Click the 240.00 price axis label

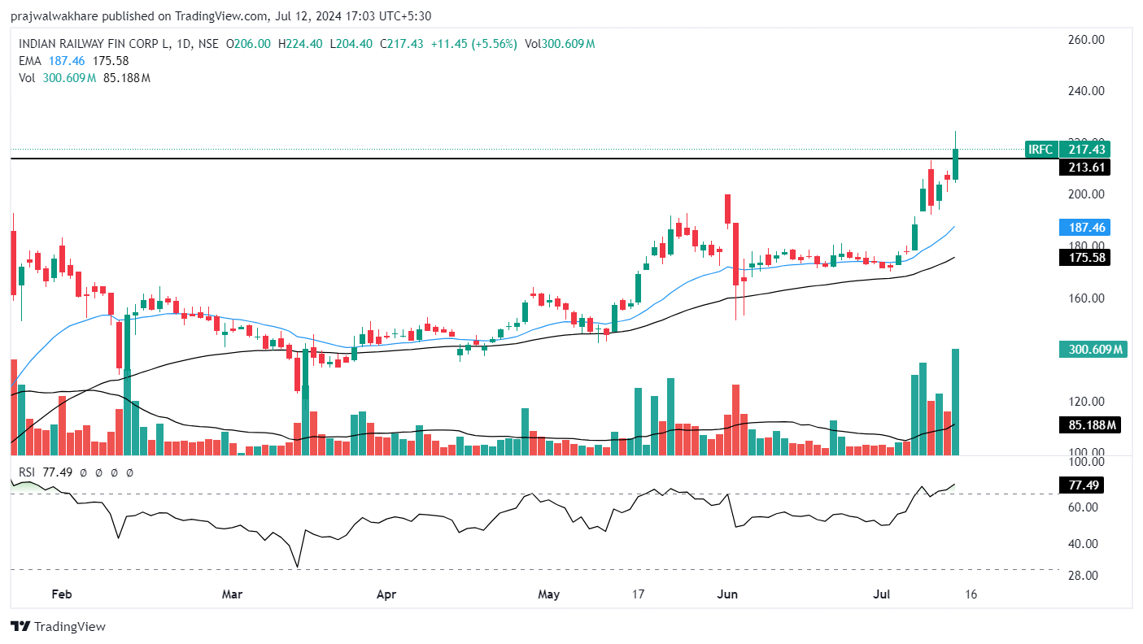click(x=1087, y=91)
